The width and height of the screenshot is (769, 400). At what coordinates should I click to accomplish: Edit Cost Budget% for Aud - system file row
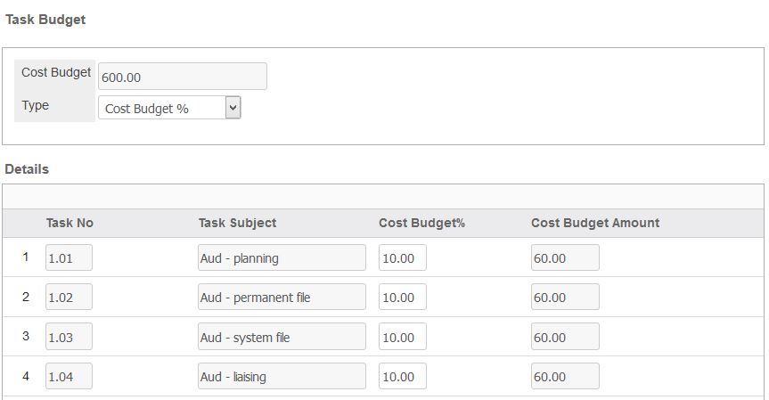click(403, 337)
